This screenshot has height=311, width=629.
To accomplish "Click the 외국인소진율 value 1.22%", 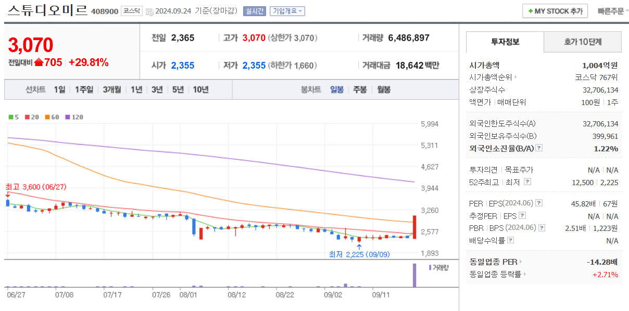I will pos(606,148).
